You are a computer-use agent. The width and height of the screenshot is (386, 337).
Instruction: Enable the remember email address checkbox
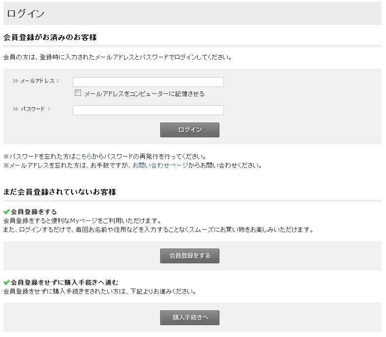tap(78, 93)
